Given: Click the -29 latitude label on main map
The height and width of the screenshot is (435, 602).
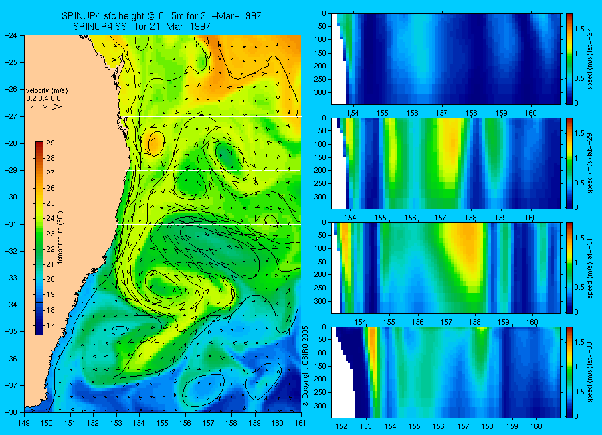Looking at the screenshot, I should tap(11, 170).
